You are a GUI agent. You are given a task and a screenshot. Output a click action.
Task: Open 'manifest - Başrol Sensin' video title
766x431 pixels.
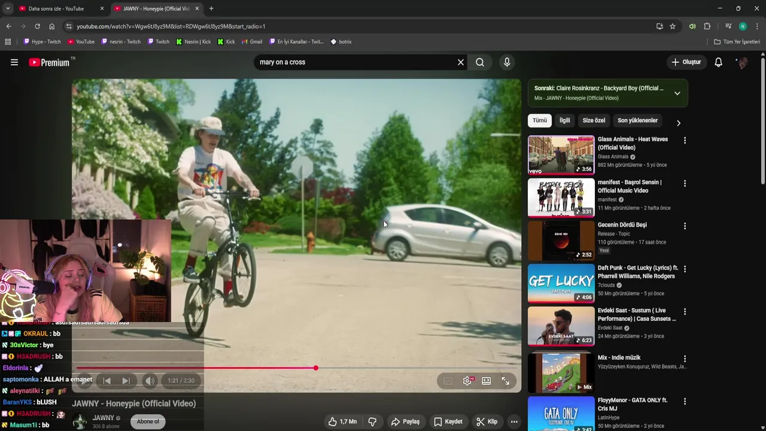click(x=630, y=186)
